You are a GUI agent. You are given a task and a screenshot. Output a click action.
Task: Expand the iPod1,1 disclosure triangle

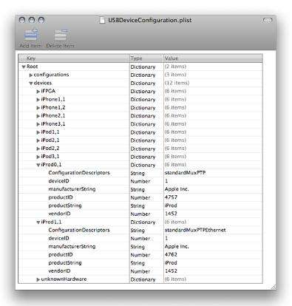[38, 132]
